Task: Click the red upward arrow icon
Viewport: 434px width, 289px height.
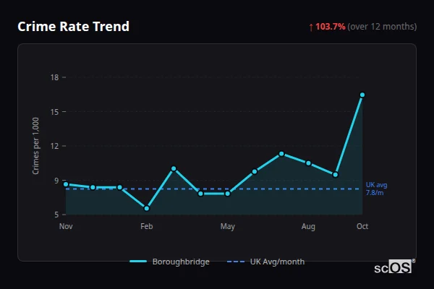Action: pos(311,27)
